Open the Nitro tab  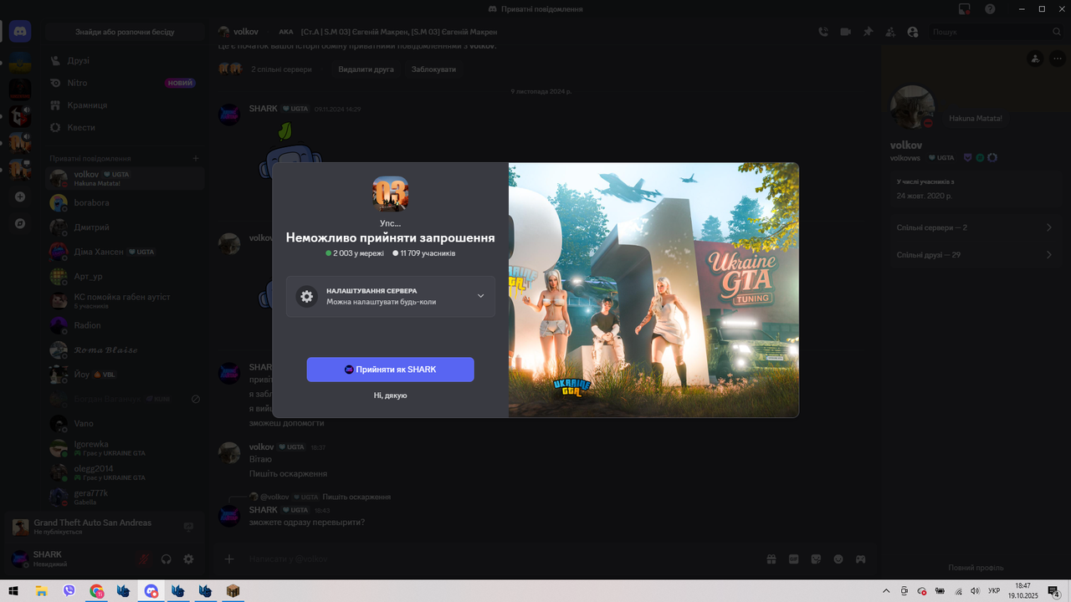[x=125, y=83]
